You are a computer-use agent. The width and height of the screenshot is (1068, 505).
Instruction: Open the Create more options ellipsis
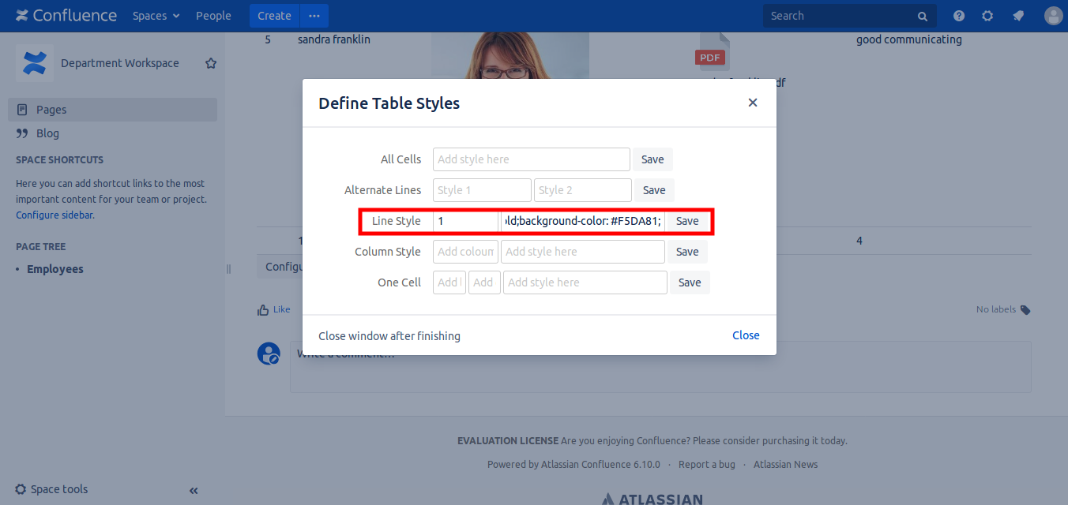pyautogui.click(x=314, y=16)
